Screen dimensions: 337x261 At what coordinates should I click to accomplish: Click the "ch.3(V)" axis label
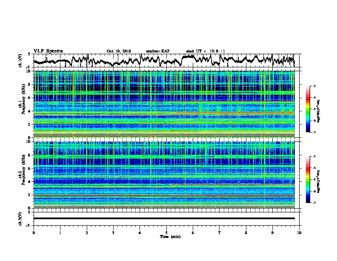click(x=20, y=219)
